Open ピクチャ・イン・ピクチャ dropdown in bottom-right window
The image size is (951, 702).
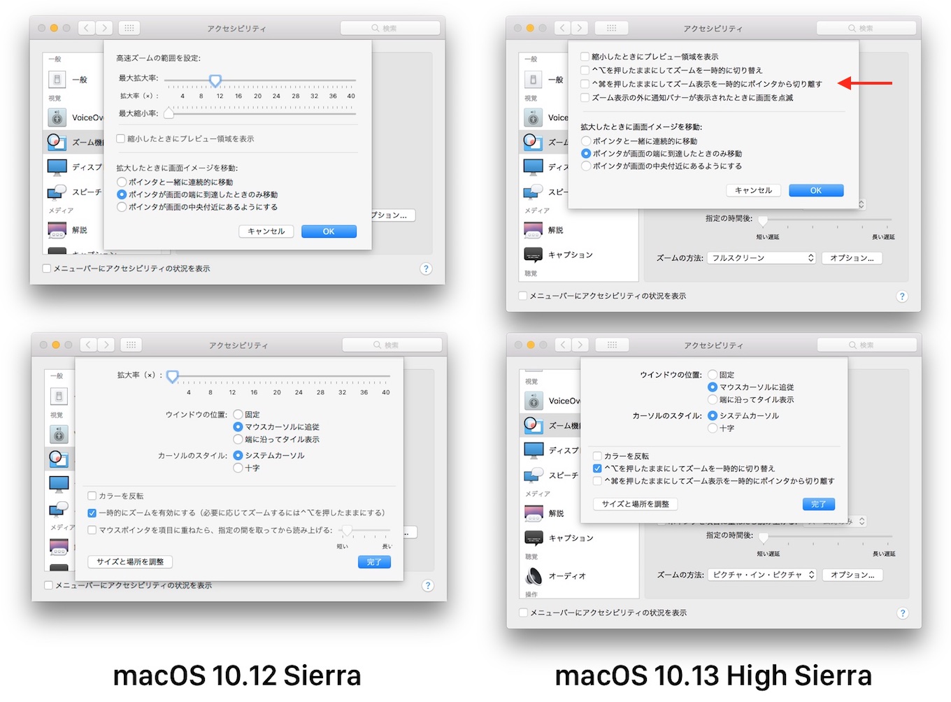pos(762,575)
